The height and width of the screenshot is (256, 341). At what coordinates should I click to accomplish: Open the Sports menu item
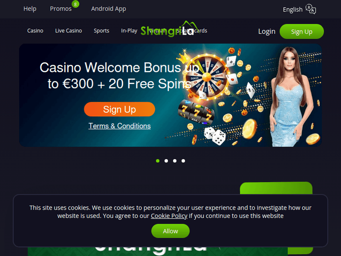(x=101, y=30)
